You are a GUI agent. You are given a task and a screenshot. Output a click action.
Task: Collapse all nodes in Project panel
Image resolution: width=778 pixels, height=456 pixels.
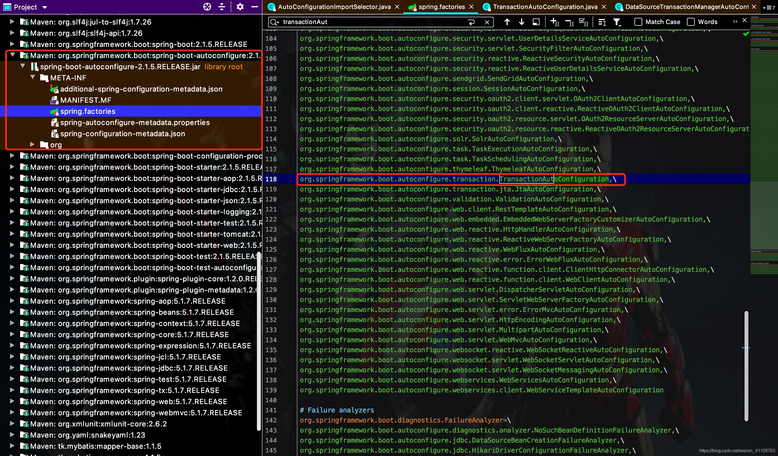(x=222, y=7)
